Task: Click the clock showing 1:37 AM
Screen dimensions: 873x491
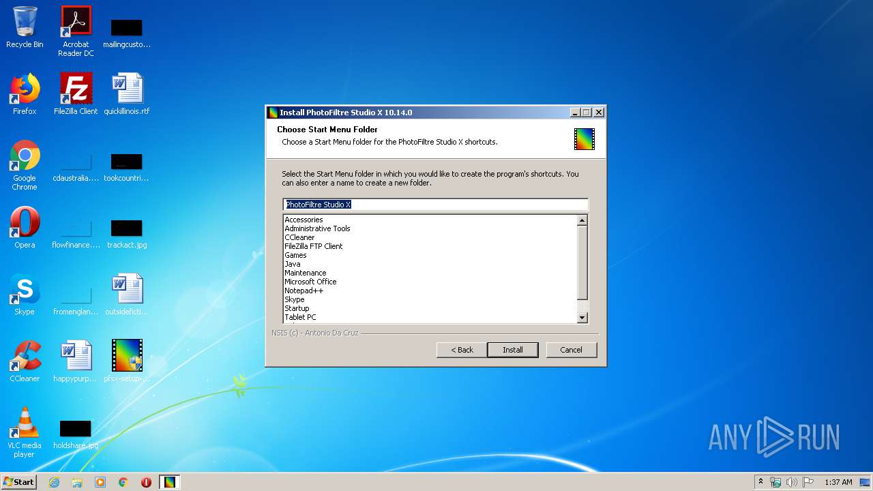Action: coord(838,482)
